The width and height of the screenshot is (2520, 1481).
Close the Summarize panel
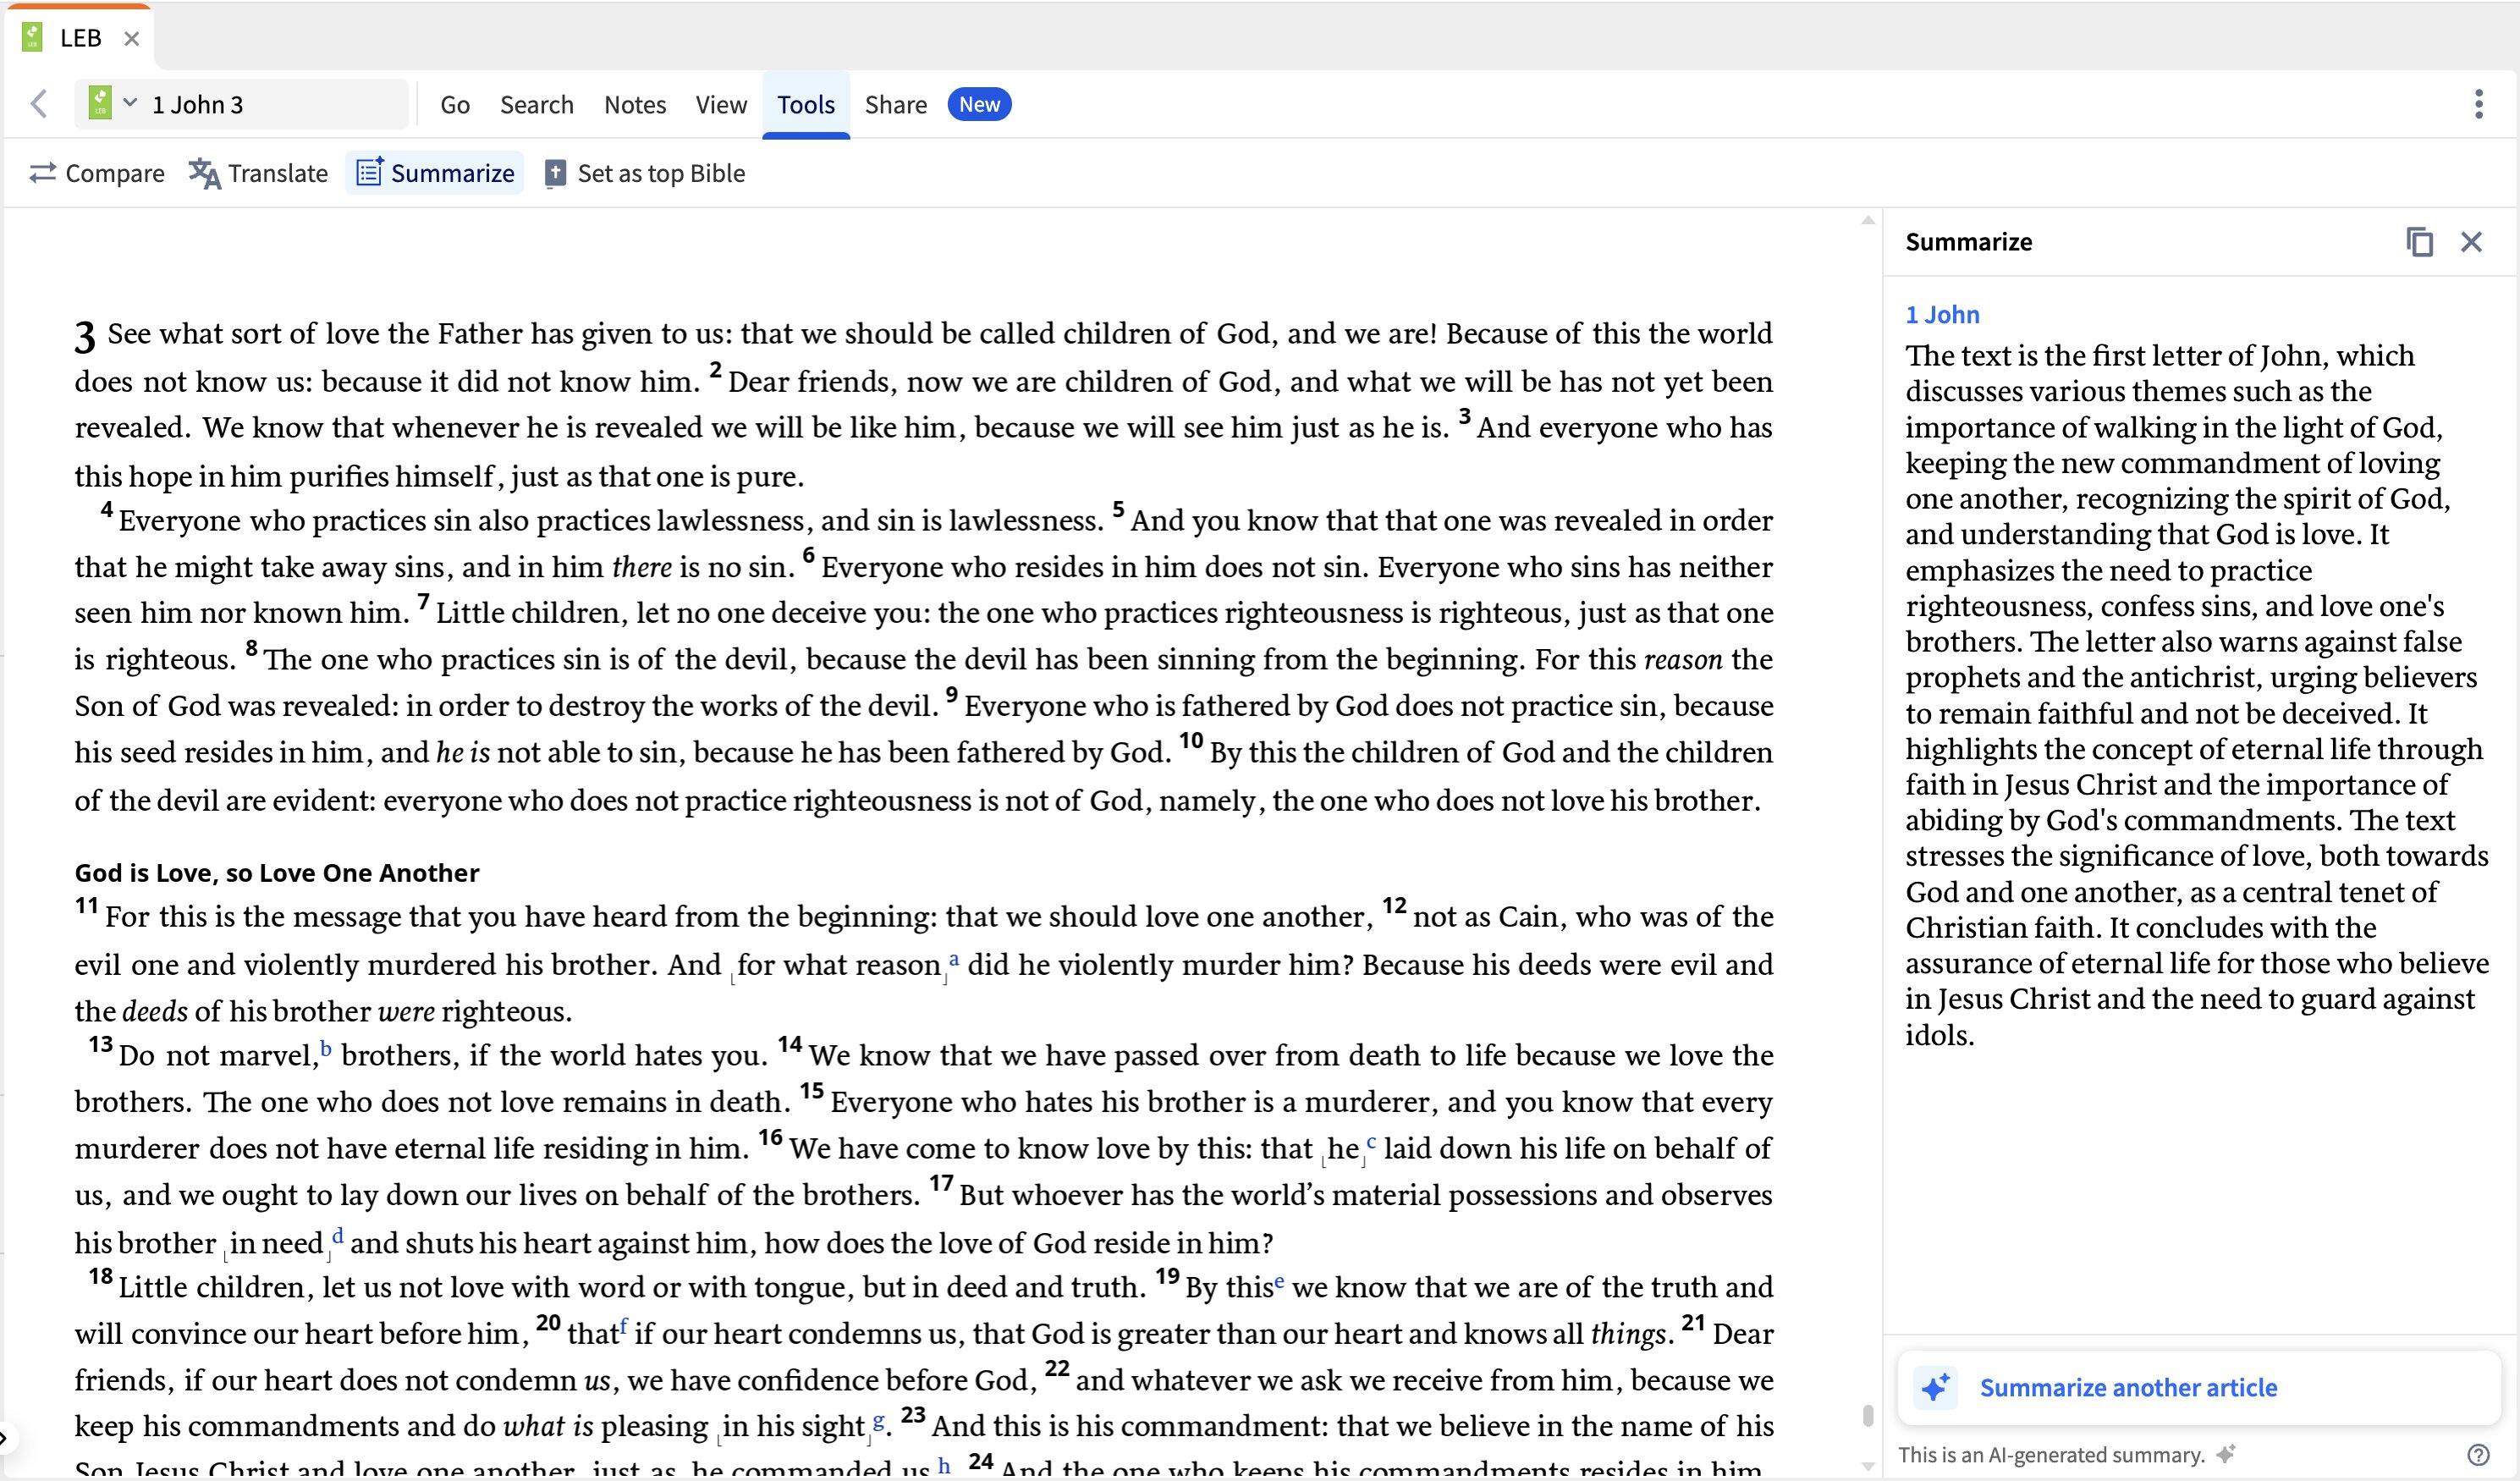pyautogui.click(x=2471, y=242)
